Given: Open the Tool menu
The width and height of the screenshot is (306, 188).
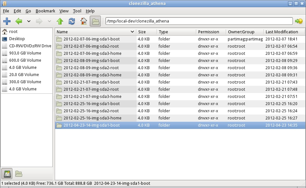Looking at the screenshot, I should 77,11.
